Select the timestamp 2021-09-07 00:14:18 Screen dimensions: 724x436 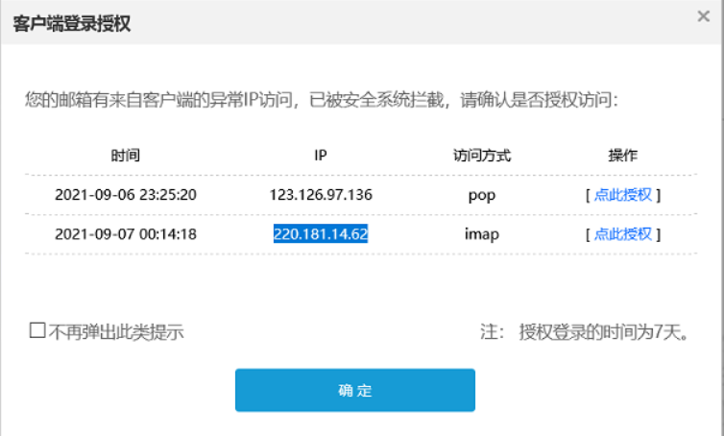126,234
